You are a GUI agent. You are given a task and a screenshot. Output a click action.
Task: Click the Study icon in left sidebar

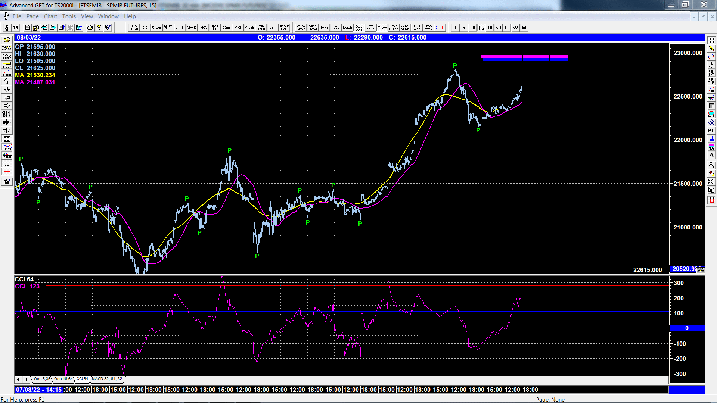tap(7, 65)
